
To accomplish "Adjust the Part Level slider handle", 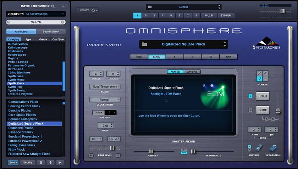I will 112,148.
